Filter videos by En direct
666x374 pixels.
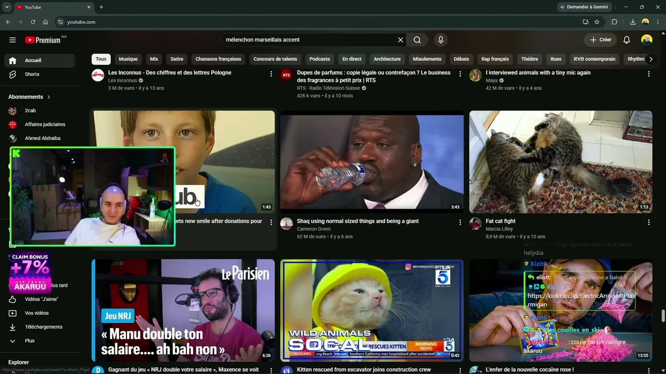click(x=352, y=59)
